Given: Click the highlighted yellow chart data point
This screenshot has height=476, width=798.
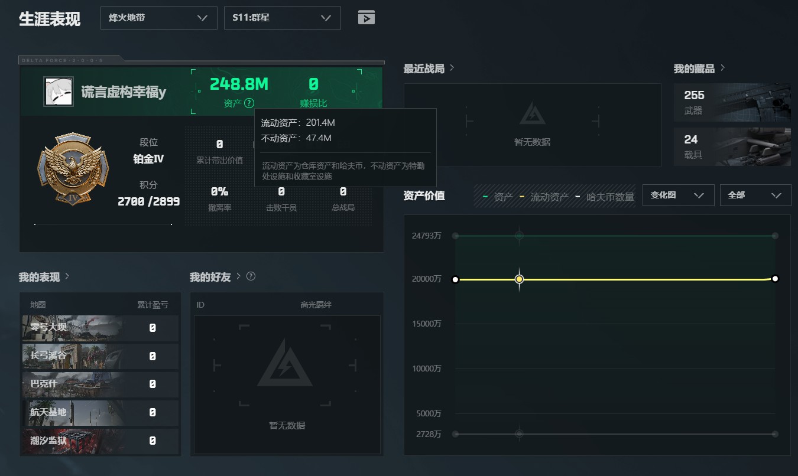Looking at the screenshot, I should pos(519,279).
